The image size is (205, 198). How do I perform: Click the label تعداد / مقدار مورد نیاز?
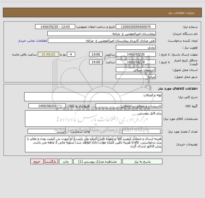pyautogui.click(x=183, y=132)
